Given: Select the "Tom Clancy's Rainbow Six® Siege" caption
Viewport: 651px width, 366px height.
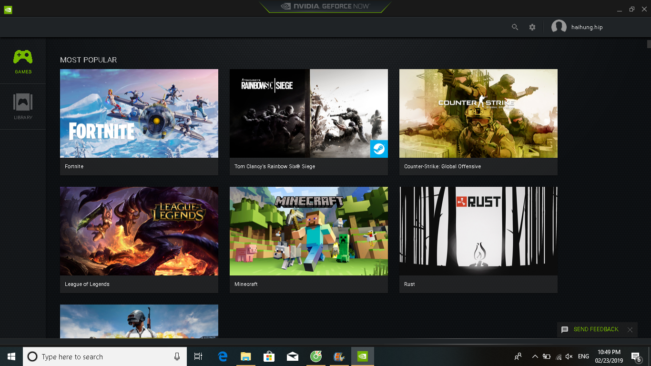Looking at the screenshot, I should [x=275, y=166].
